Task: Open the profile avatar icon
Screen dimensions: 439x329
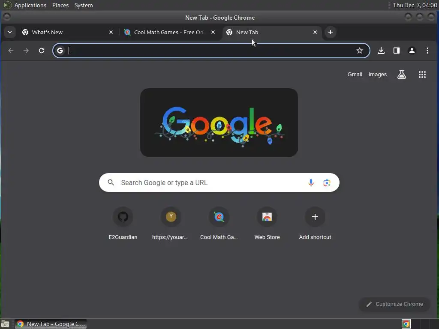Action: [x=412, y=51]
